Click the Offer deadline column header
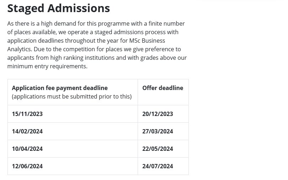288x180 pixels. 163,88
